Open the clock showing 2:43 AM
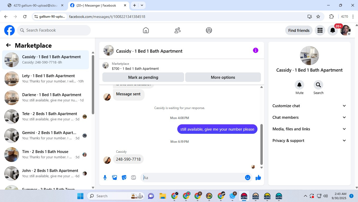This screenshot has height=202, width=358. pyautogui.click(x=338, y=196)
